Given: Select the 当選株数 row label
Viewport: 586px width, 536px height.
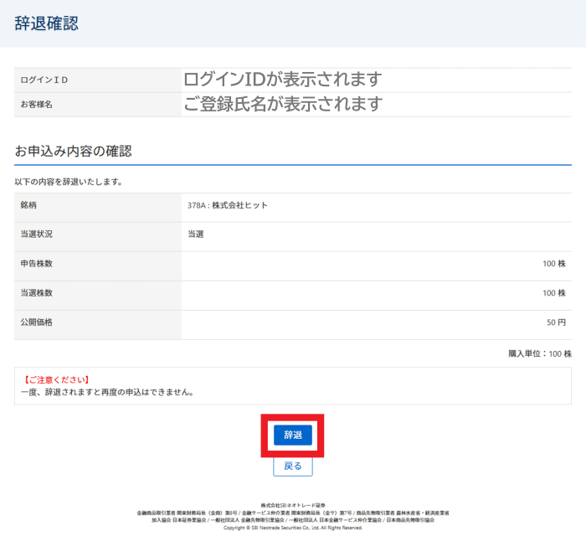Looking at the screenshot, I should click(x=37, y=293).
